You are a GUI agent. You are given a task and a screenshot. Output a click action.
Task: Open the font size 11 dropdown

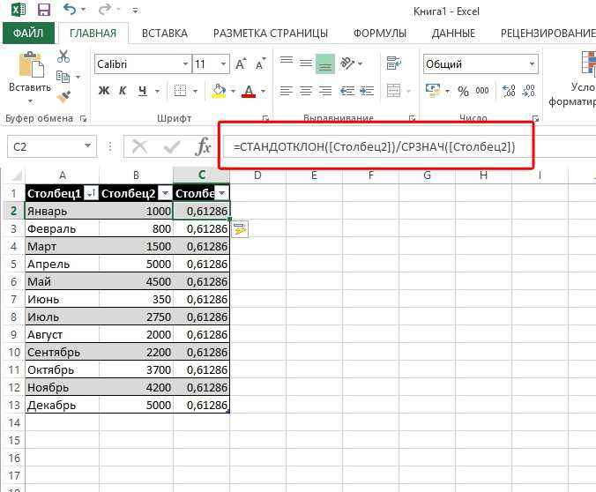pos(224,63)
